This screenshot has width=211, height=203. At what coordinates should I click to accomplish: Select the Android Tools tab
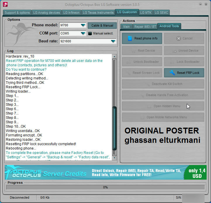[169, 26]
